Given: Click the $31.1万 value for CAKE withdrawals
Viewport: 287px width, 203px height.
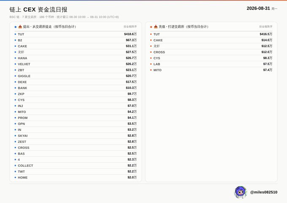Looking at the screenshot, I should click(131, 46).
